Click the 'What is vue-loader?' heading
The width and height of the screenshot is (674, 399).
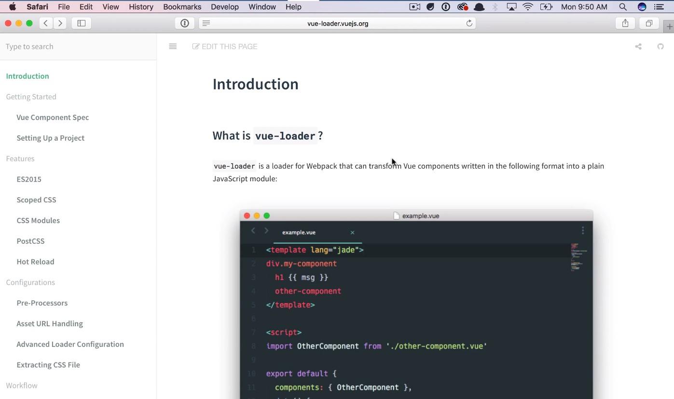point(268,136)
